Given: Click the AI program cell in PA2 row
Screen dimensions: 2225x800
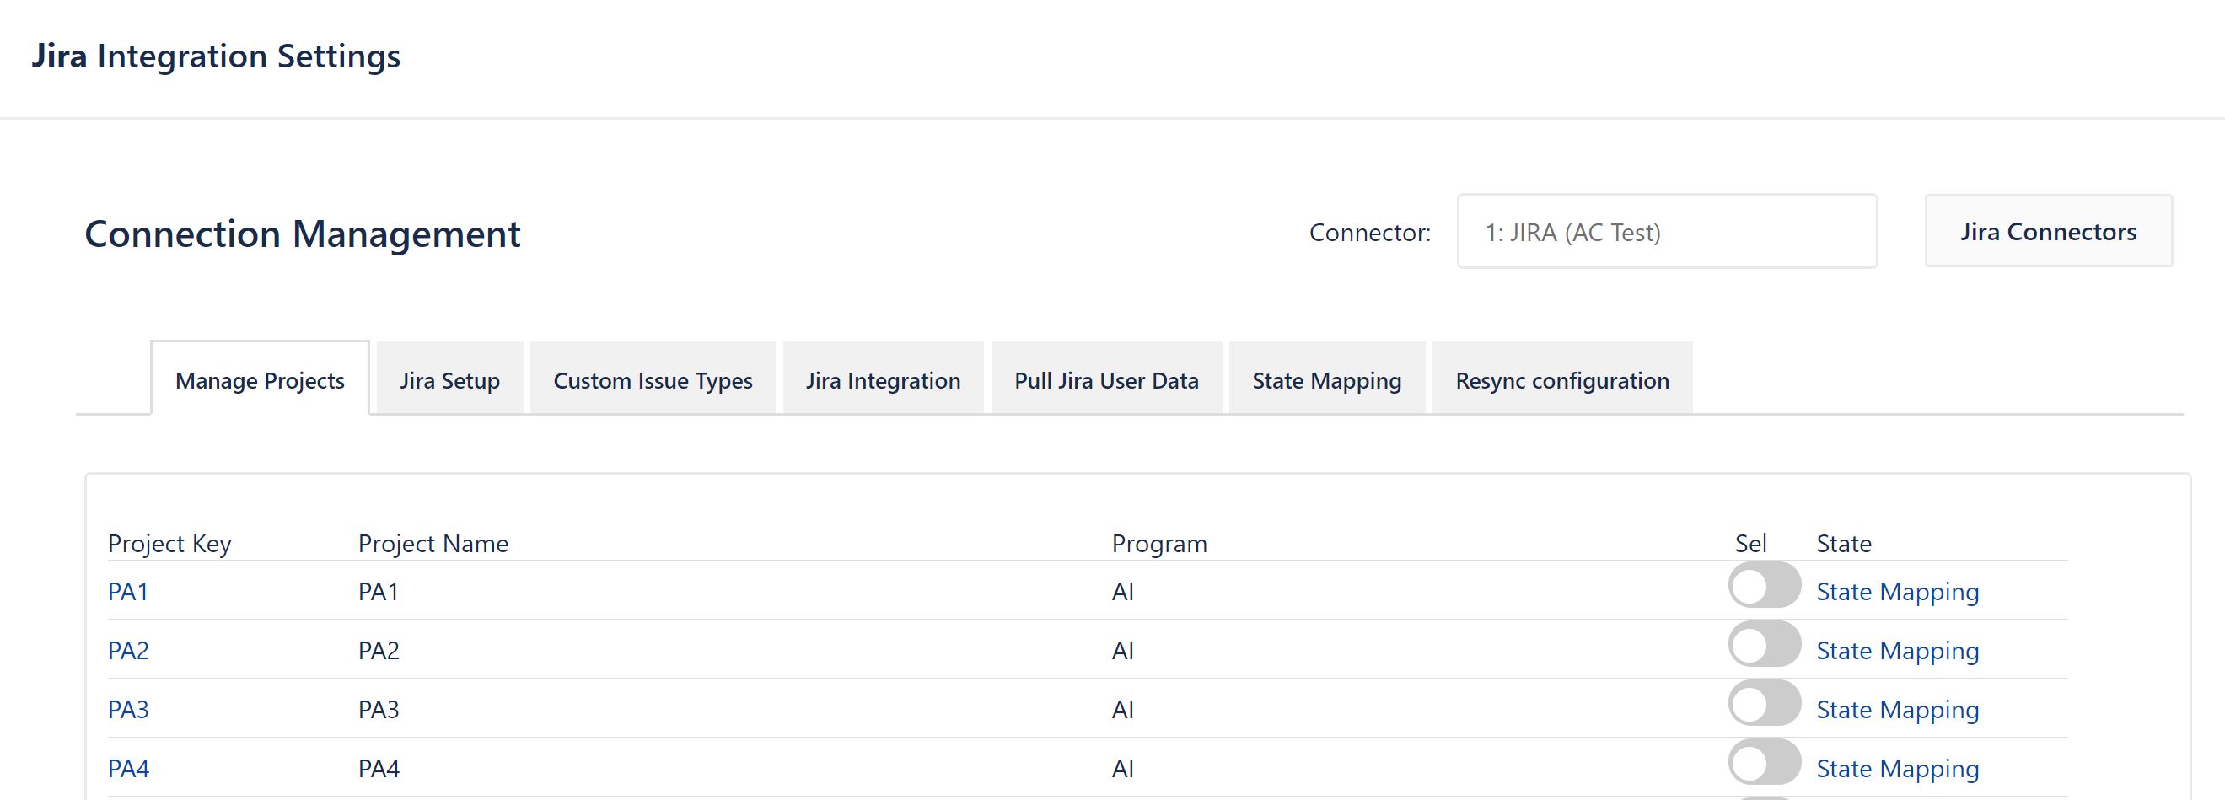Looking at the screenshot, I should (x=1122, y=651).
